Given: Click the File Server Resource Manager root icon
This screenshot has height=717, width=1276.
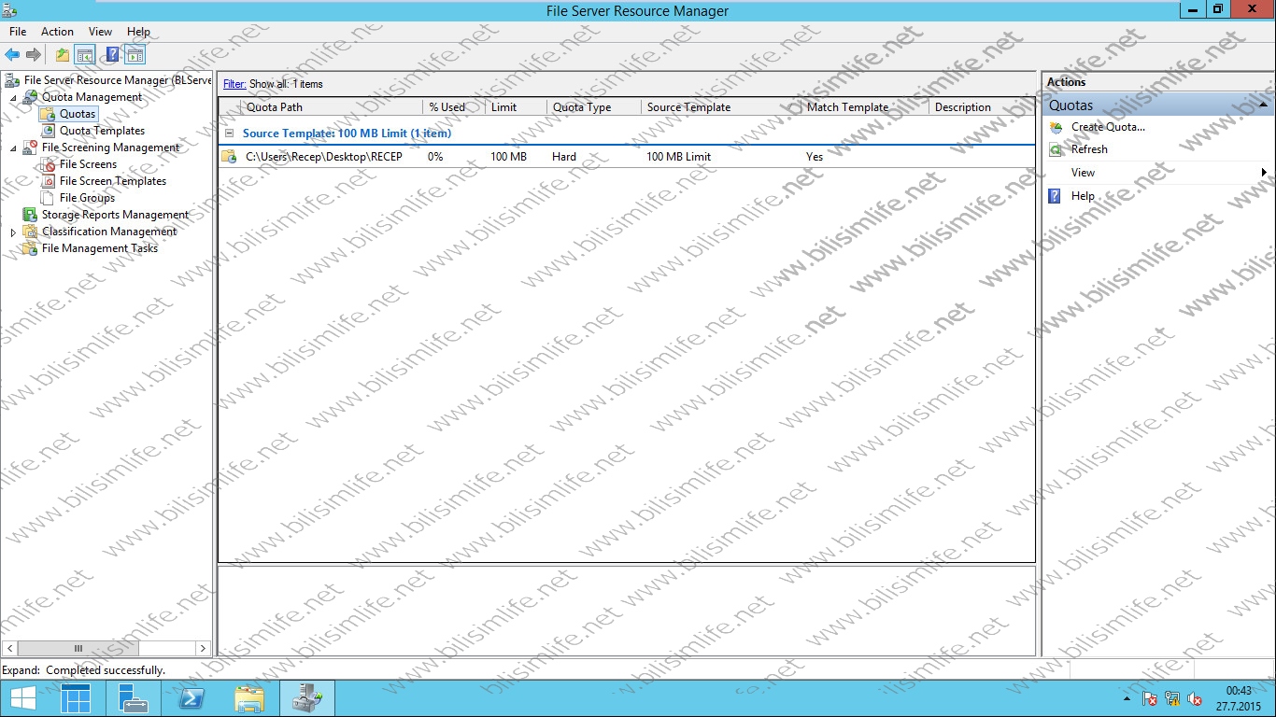Looking at the screenshot, I should pyautogui.click(x=12, y=80).
